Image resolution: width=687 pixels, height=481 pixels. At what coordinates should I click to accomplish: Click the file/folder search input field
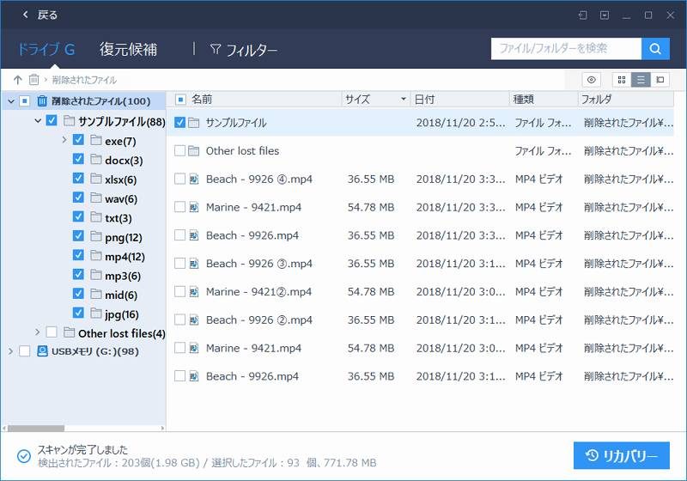click(566, 49)
